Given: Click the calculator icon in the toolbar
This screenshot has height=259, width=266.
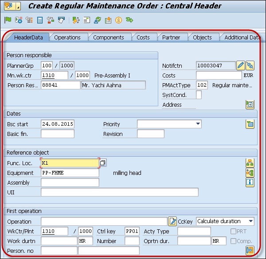Looking at the screenshot, I should pyautogui.click(x=40, y=20).
